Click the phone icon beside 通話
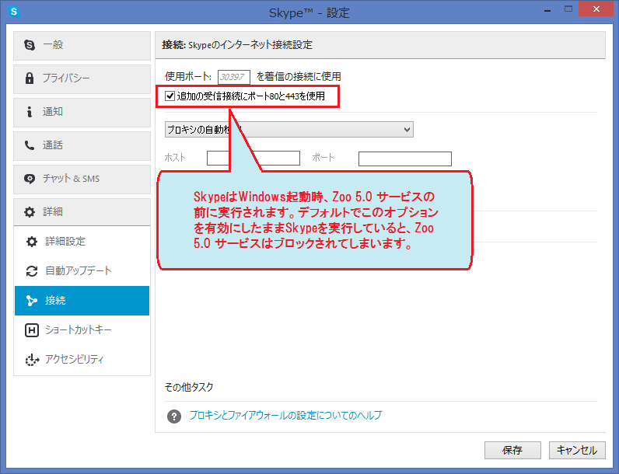The image size is (619, 474). coord(30,145)
